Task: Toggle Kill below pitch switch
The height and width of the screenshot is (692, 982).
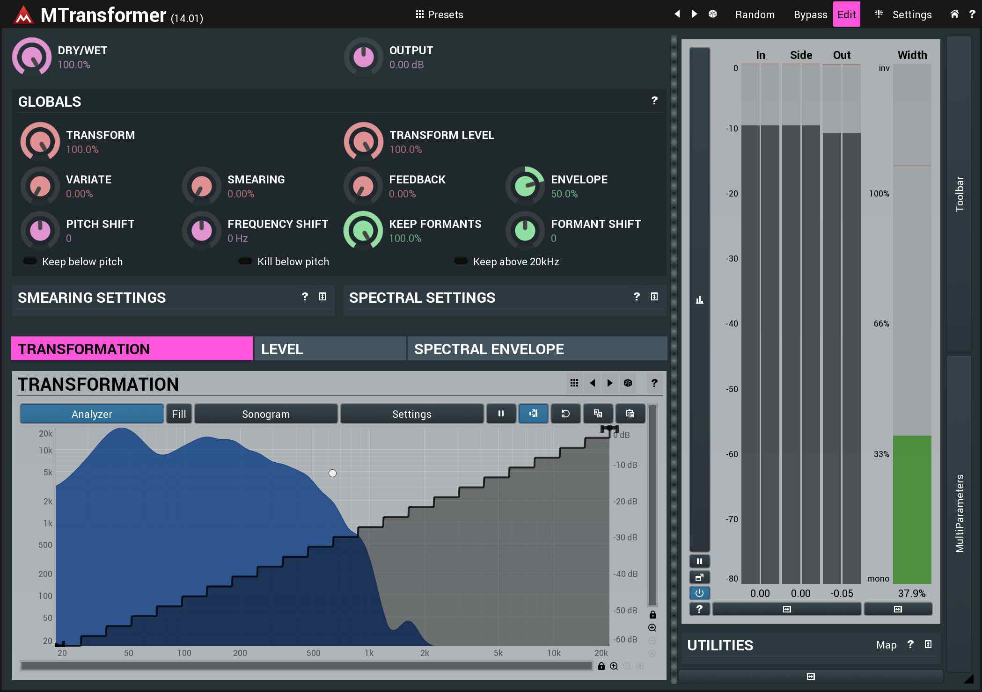Action: 245,262
